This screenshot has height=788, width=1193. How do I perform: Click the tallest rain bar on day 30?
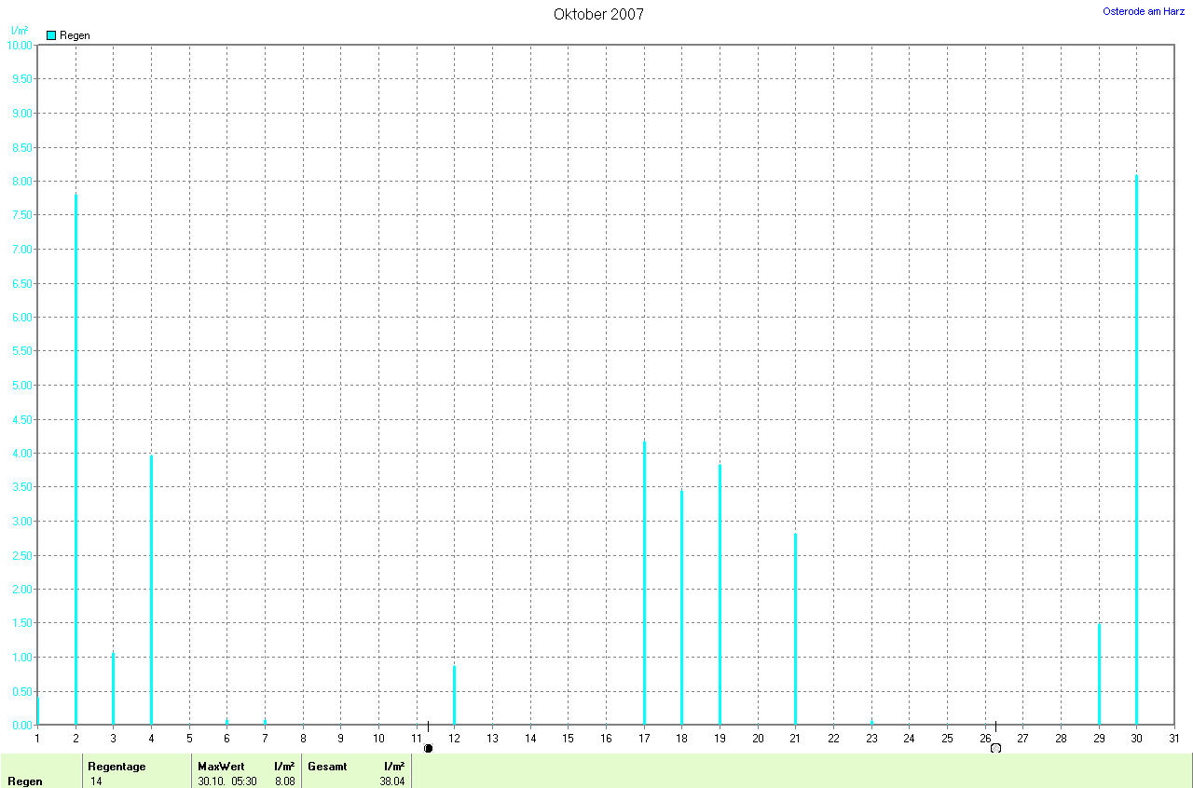(1136, 447)
